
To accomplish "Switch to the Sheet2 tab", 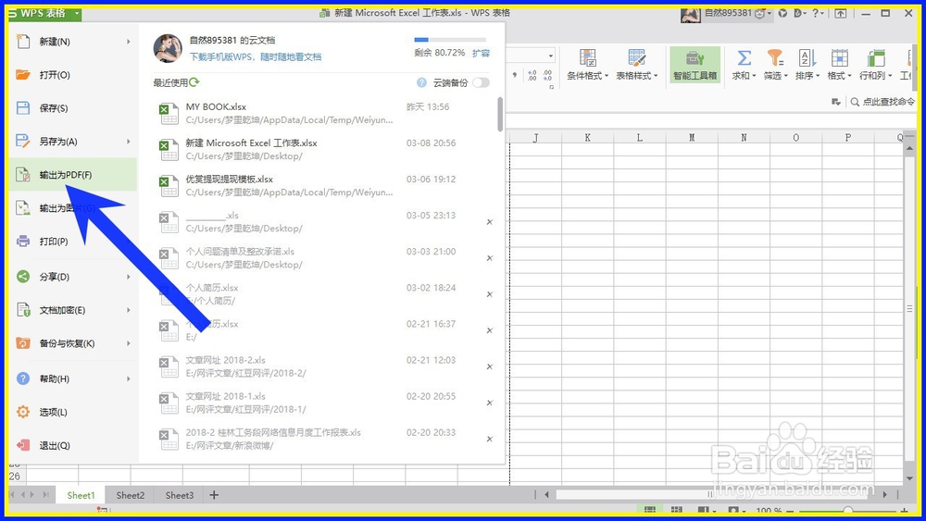I will [130, 495].
